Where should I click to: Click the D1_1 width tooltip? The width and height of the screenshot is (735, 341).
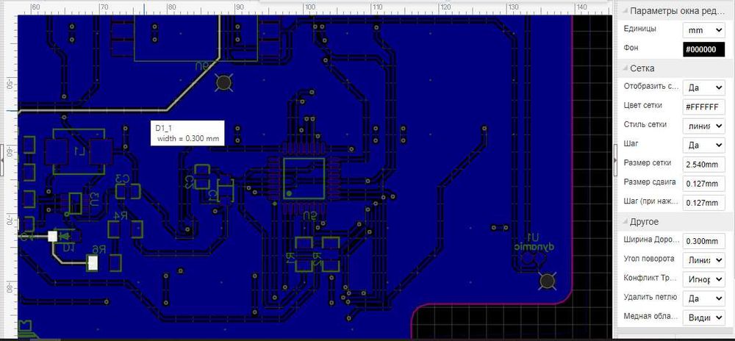click(x=187, y=133)
